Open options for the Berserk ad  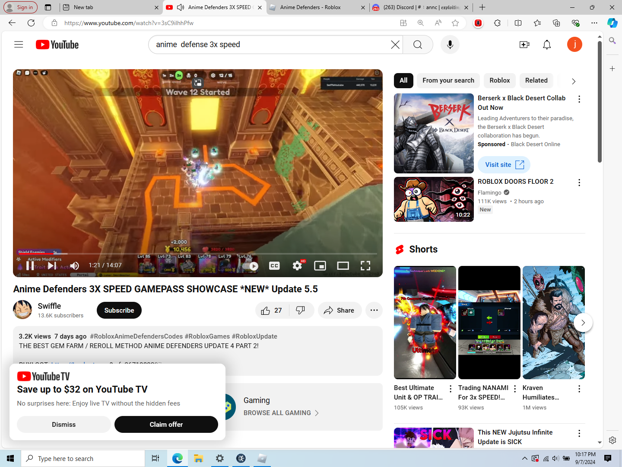click(x=579, y=99)
